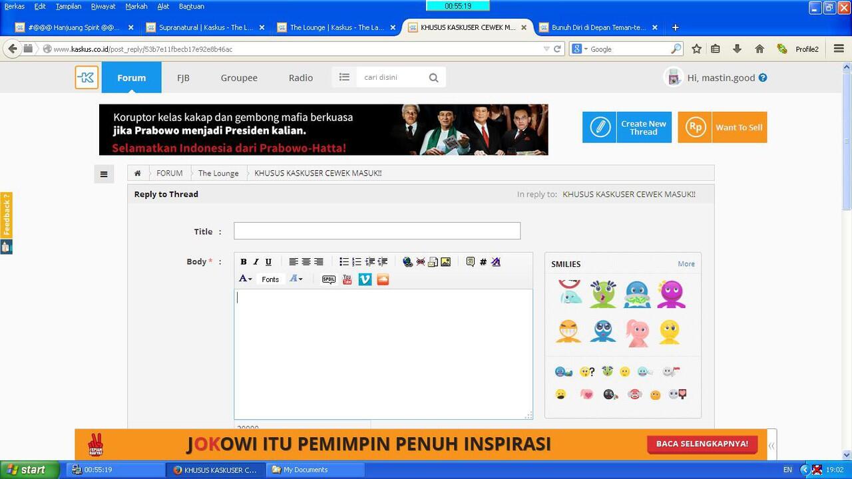Open a new browser tab
This screenshot has height=479, width=852.
[675, 27]
